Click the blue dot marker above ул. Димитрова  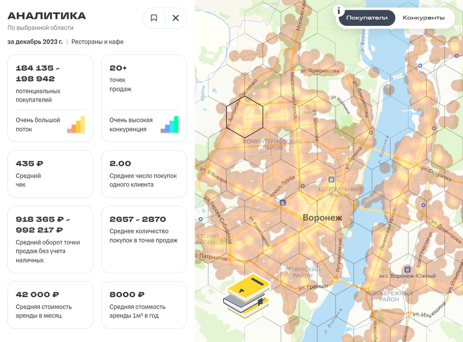(x=424, y=205)
